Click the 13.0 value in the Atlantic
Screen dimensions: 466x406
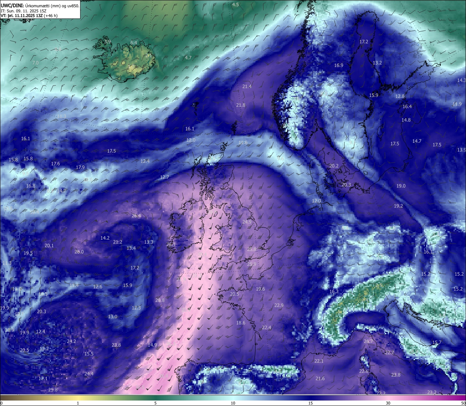(112, 317)
